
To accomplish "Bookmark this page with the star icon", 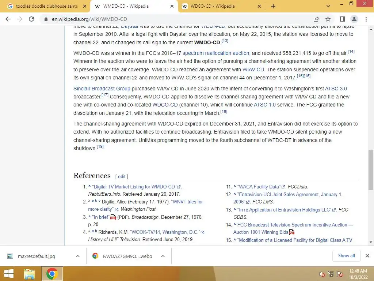I will (328, 19).
